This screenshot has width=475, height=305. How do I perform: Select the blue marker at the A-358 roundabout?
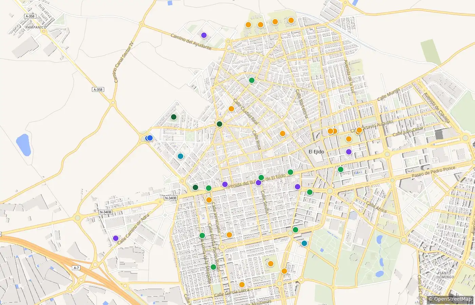pos(150,138)
